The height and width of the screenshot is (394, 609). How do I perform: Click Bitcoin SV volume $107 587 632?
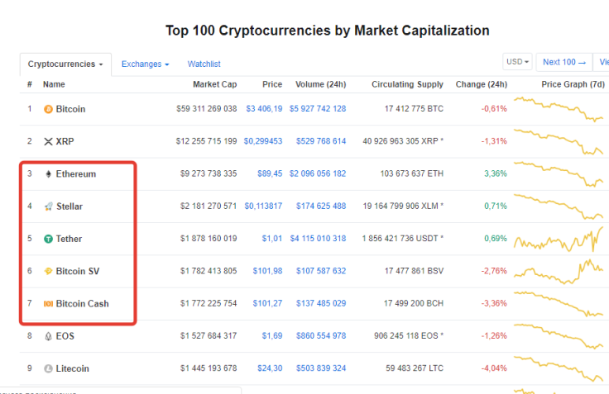click(x=321, y=271)
